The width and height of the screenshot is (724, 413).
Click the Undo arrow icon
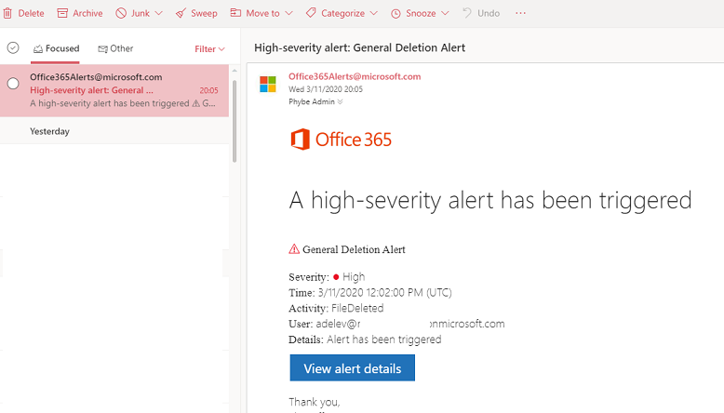[x=467, y=13]
